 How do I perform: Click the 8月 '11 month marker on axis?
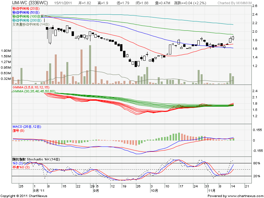point(40,190)
